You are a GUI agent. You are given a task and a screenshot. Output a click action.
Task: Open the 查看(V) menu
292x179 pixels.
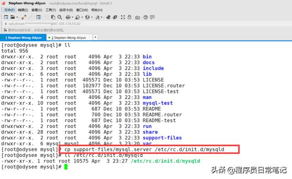tap(36, 10)
